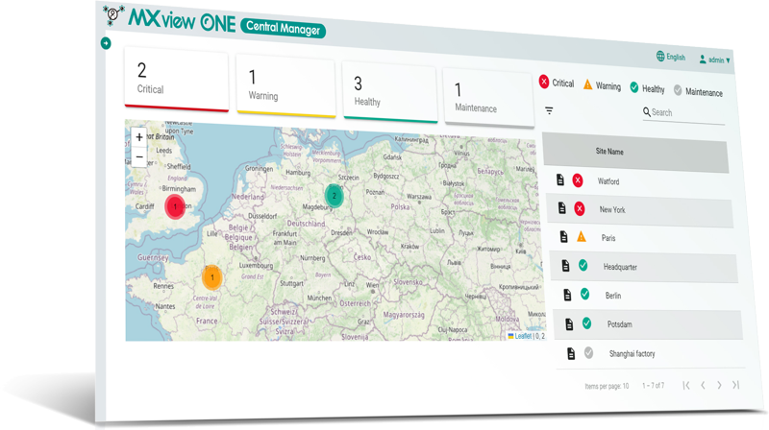Open the document icon for Berlin
769x430 pixels.
point(567,295)
